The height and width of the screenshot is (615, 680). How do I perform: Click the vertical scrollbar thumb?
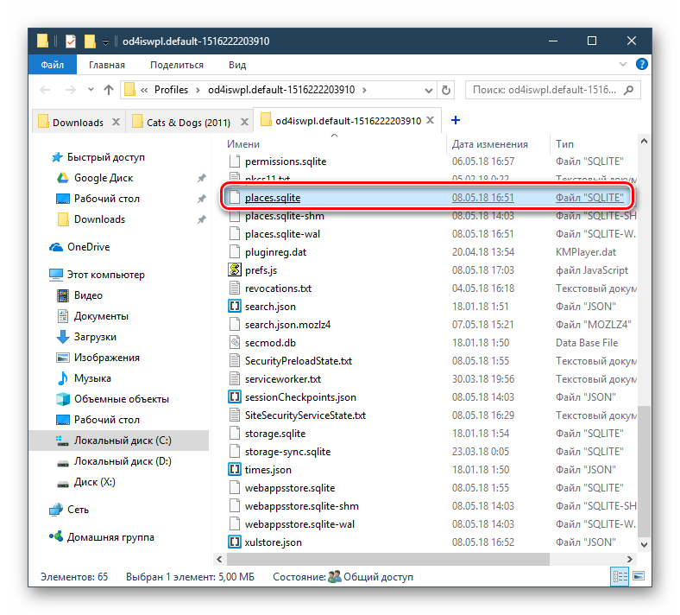[644, 472]
